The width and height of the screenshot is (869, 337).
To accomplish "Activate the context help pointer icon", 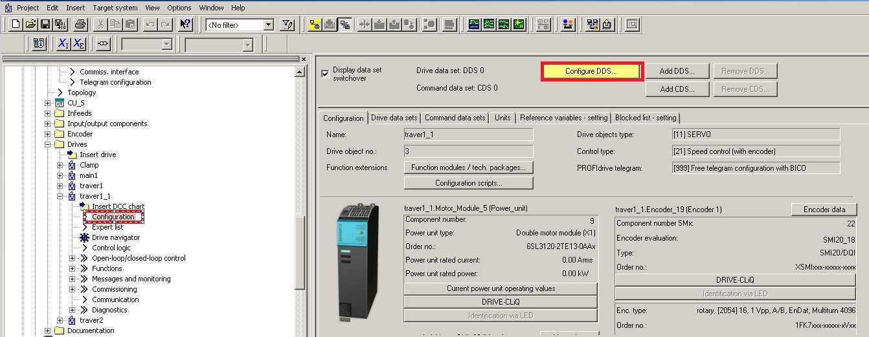I will pyautogui.click(x=185, y=25).
